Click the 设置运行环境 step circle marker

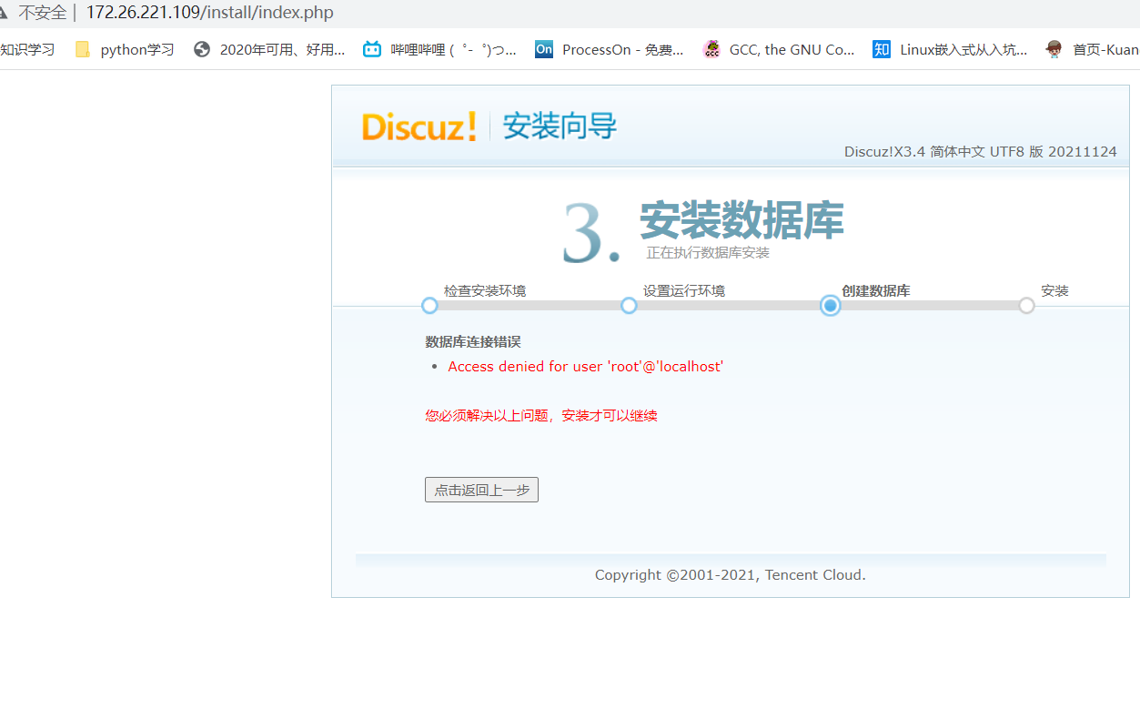629,306
